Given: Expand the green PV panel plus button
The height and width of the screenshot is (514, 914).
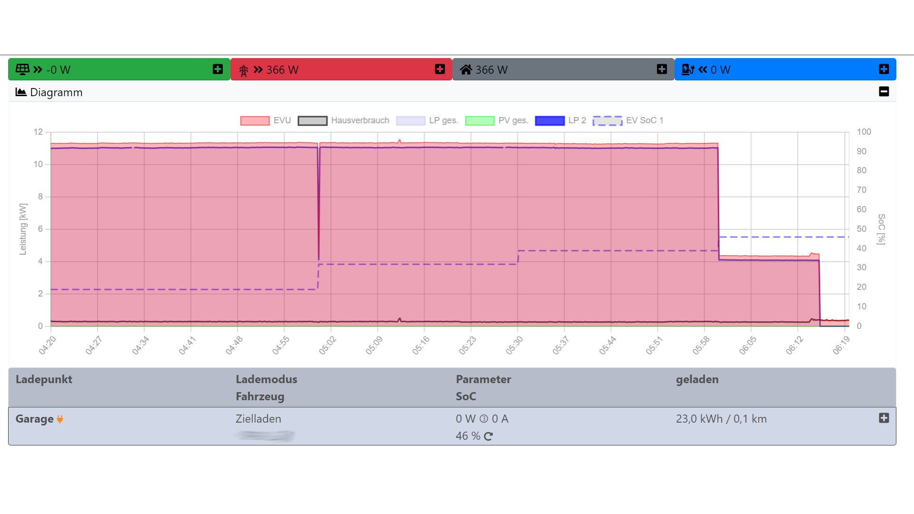Looking at the screenshot, I should point(218,69).
